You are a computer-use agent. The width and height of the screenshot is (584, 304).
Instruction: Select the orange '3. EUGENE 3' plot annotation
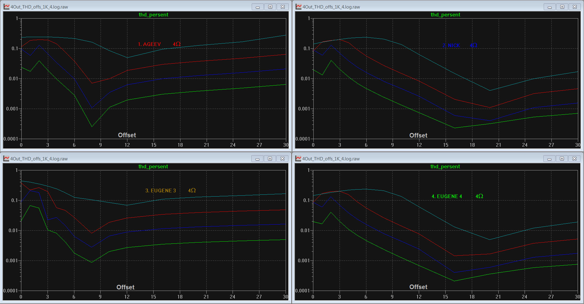tap(161, 190)
